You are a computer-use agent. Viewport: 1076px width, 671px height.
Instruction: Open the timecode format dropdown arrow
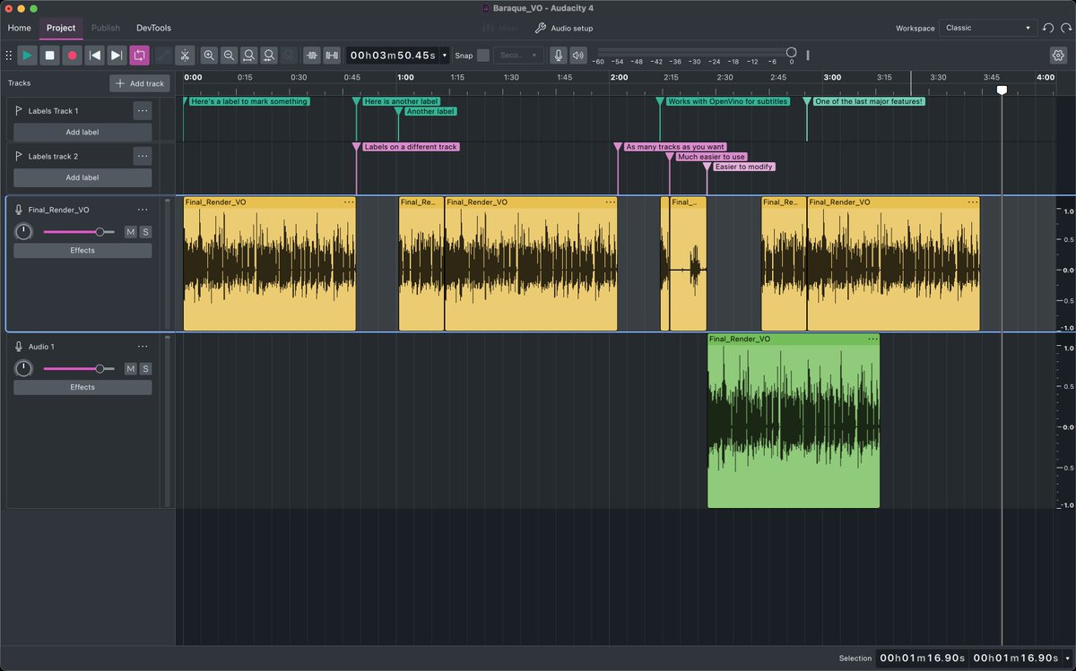[x=445, y=56]
